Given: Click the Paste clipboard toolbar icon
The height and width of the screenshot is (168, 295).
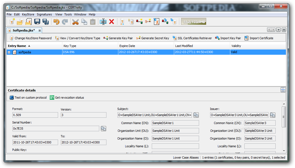Looking at the screenshot, I should coord(93,22).
